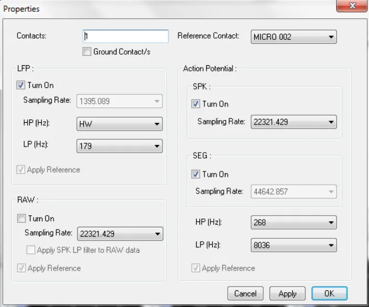Open the RAW Sampling Rate dropdown
This screenshot has width=369, height=307.
pyautogui.click(x=120, y=234)
